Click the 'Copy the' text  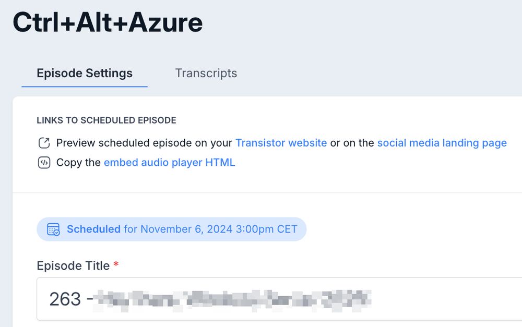coord(78,163)
